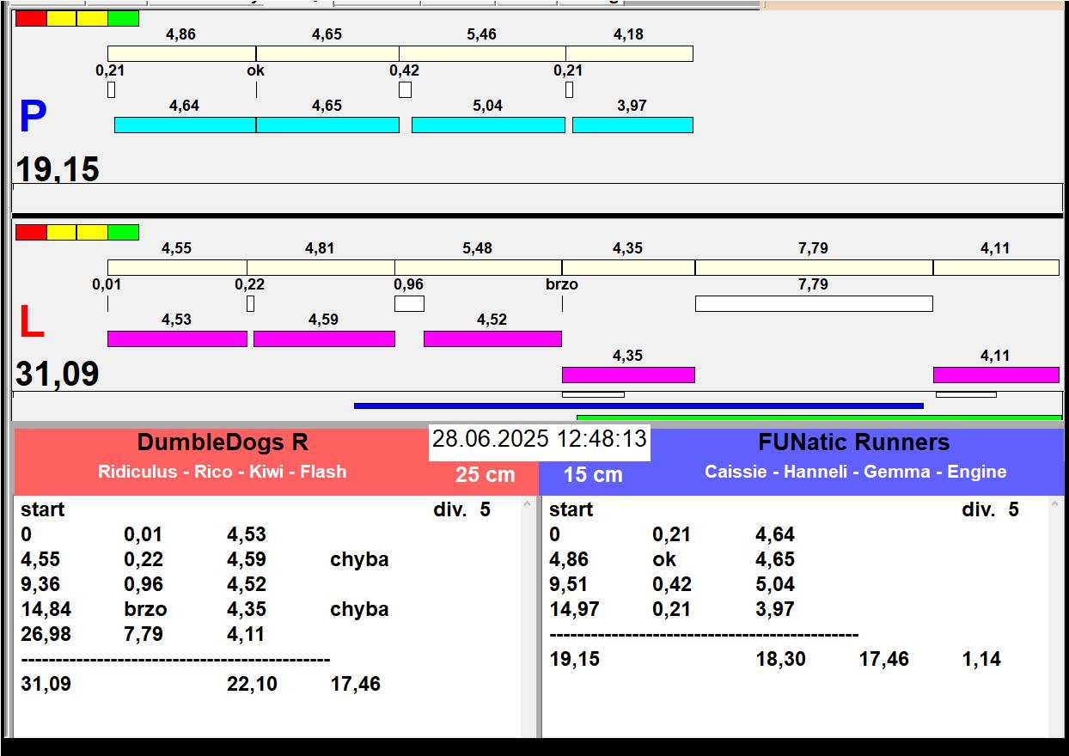Click the green start light in lane L

pos(123,232)
